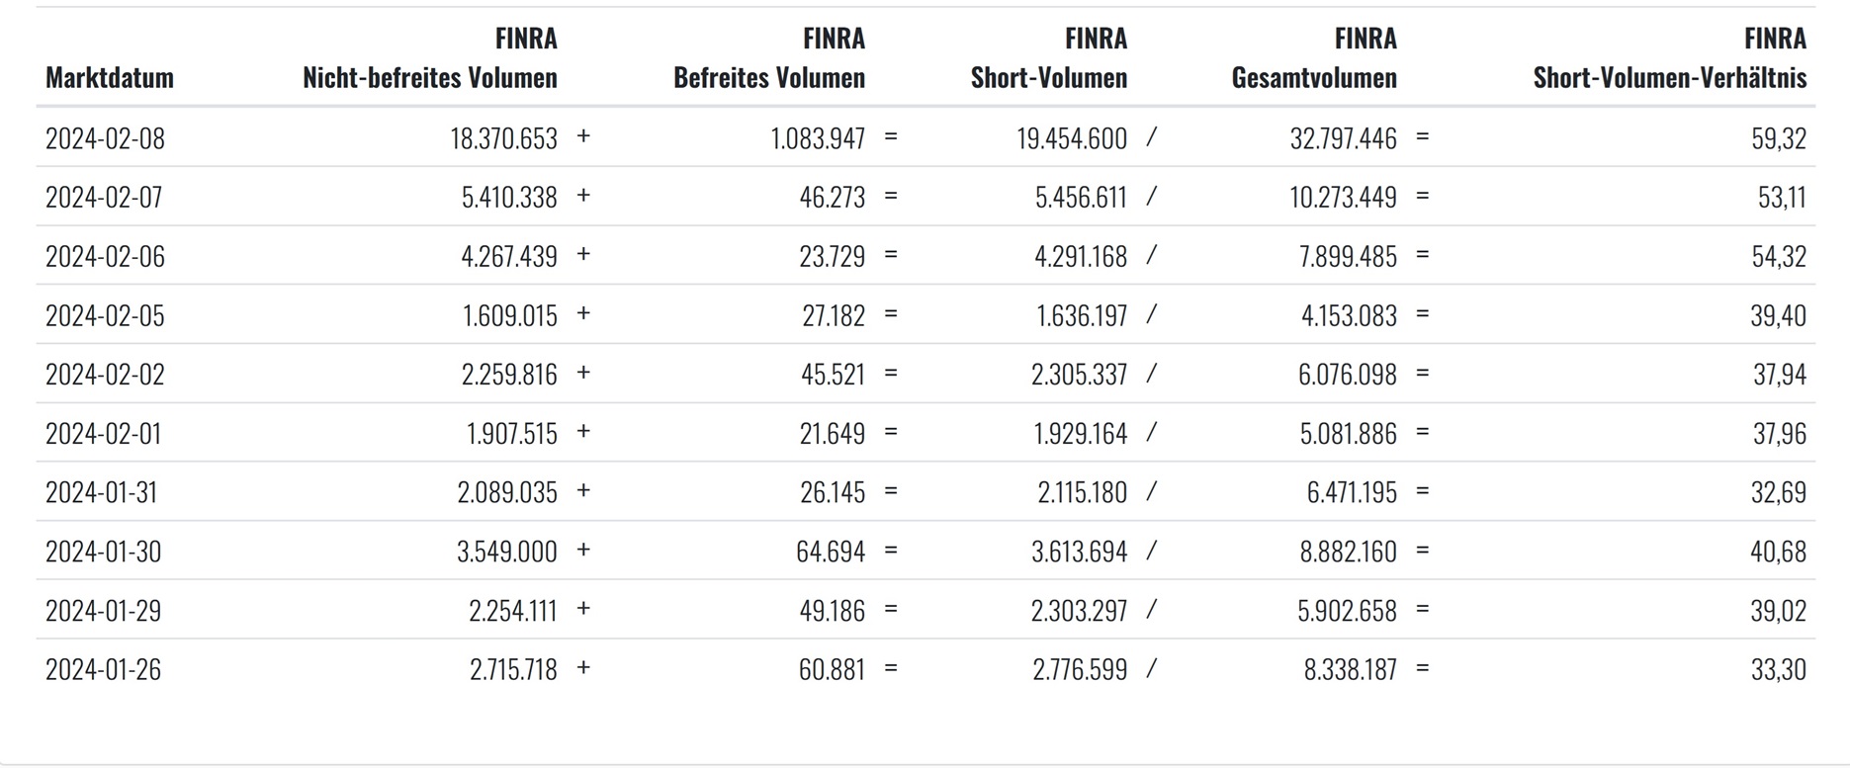Click total volume 6.076.098
Screen dimensions: 1850x768
[1348, 375]
